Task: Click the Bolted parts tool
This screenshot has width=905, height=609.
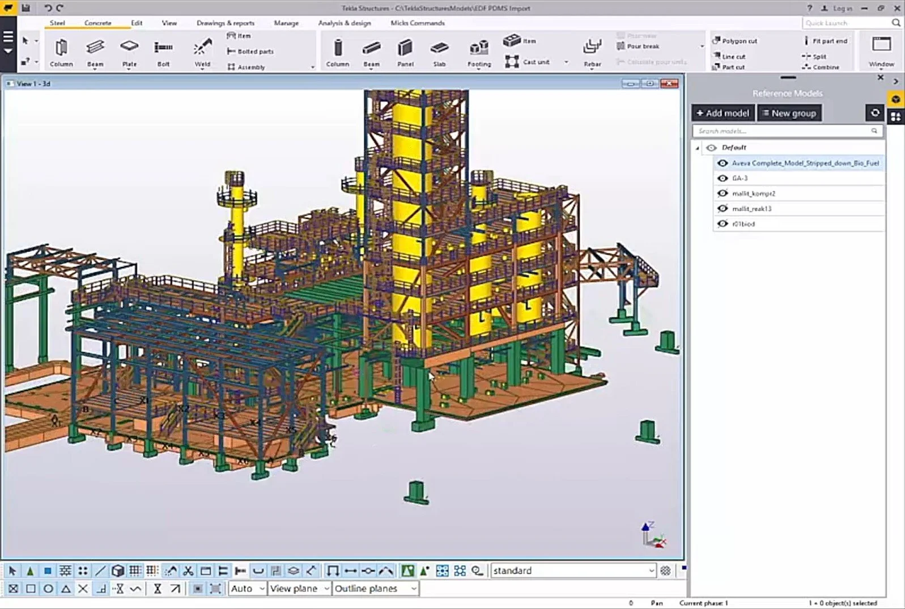Action: click(250, 51)
